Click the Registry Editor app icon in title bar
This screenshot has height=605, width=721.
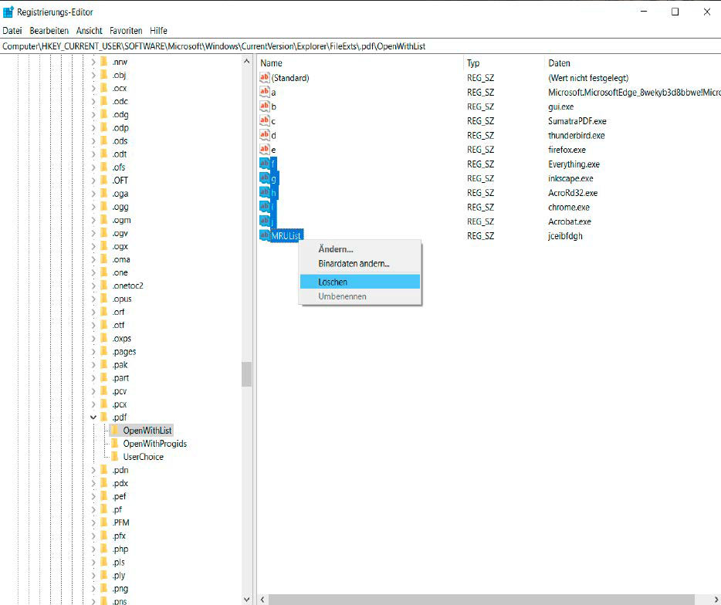click(x=8, y=12)
